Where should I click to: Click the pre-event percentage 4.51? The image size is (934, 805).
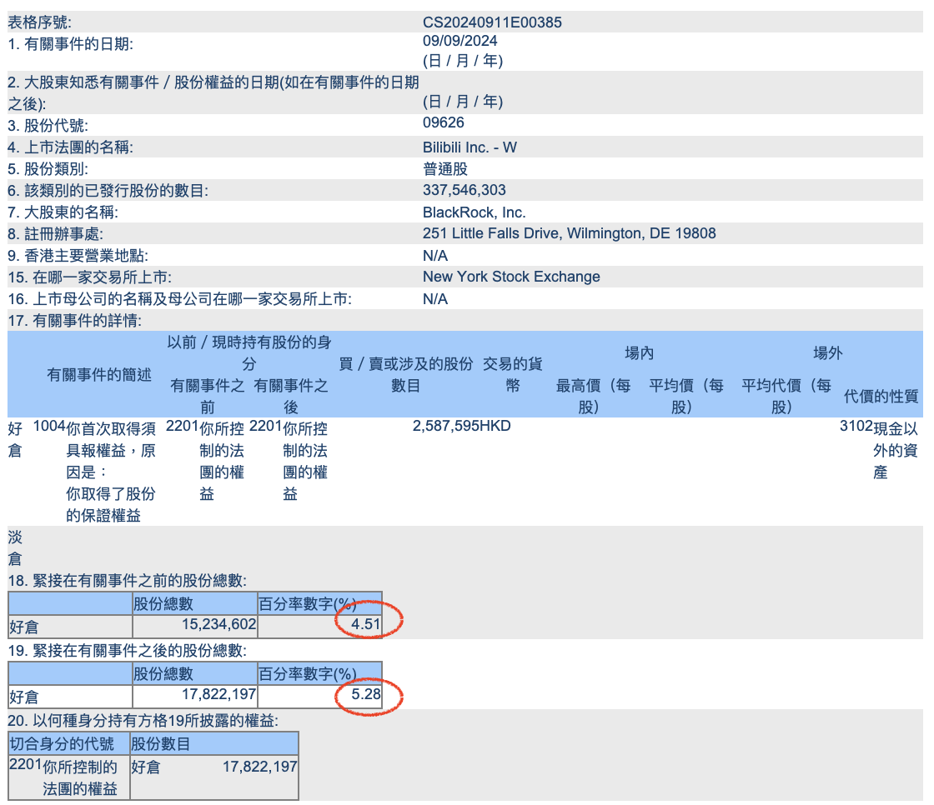[x=365, y=624]
